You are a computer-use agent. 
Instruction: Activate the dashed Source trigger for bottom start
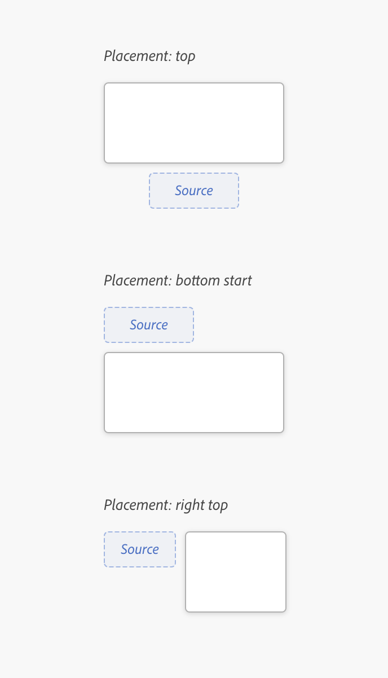pos(149,325)
